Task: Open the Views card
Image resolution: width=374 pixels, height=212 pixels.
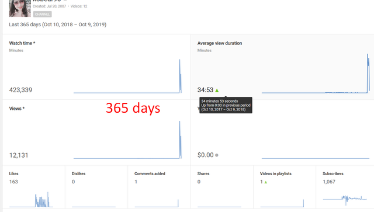Action: 96,133
